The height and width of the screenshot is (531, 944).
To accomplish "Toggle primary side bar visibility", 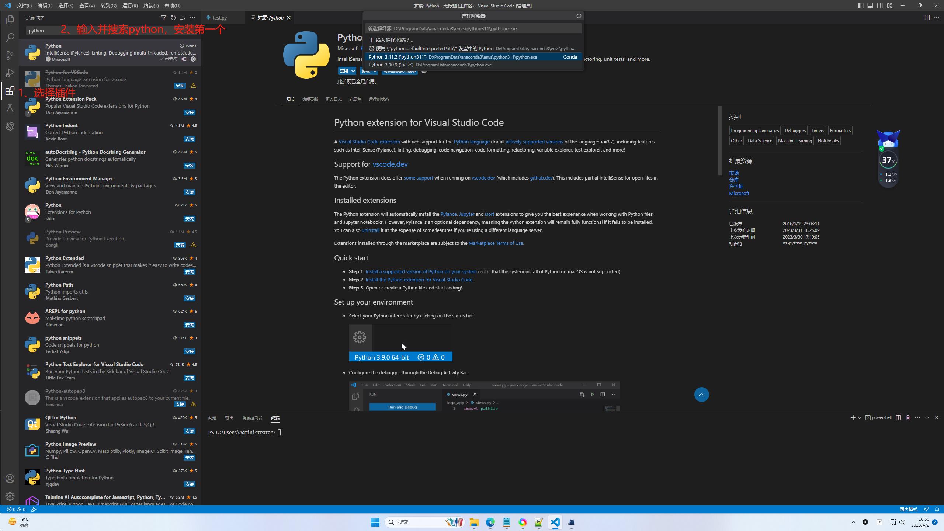I will [x=860, y=6].
